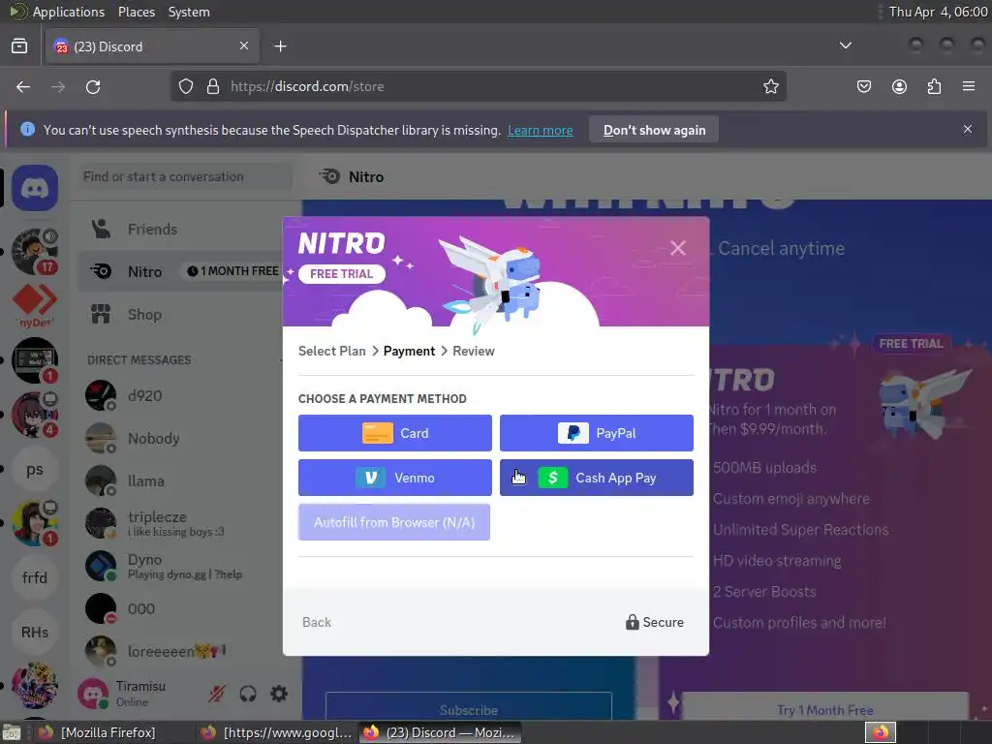Open the Places menu
The image size is (992, 744).
[136, 12]
